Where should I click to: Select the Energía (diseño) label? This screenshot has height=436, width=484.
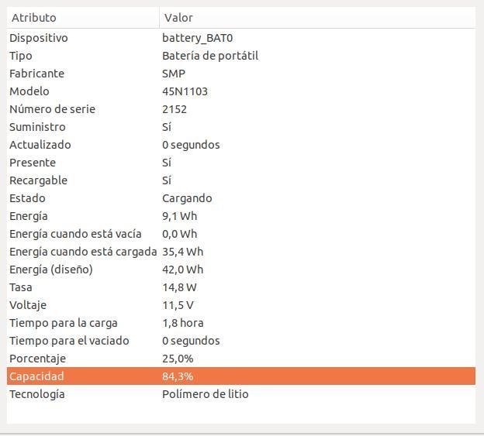[x=51, y=269]
